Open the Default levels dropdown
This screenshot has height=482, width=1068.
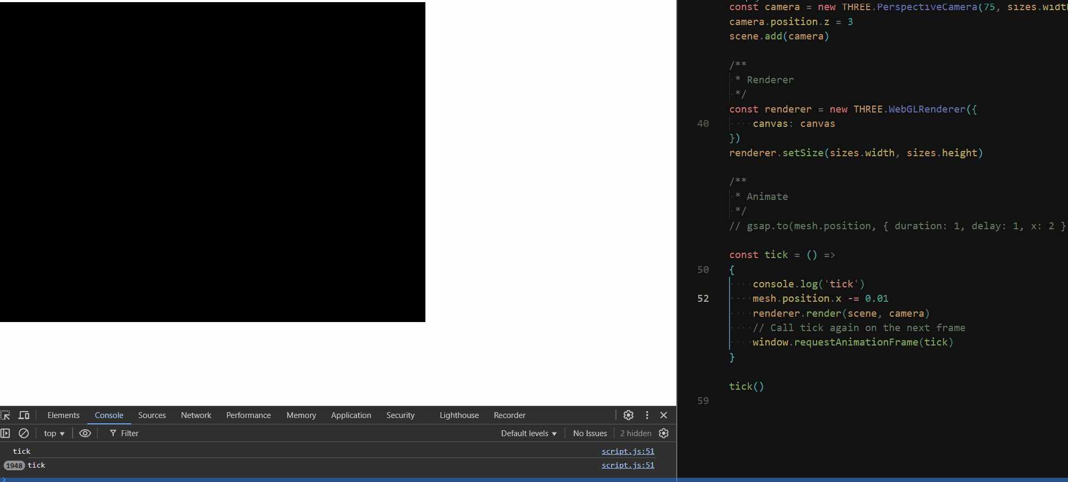pyautogui.click(x=528, y=433)
